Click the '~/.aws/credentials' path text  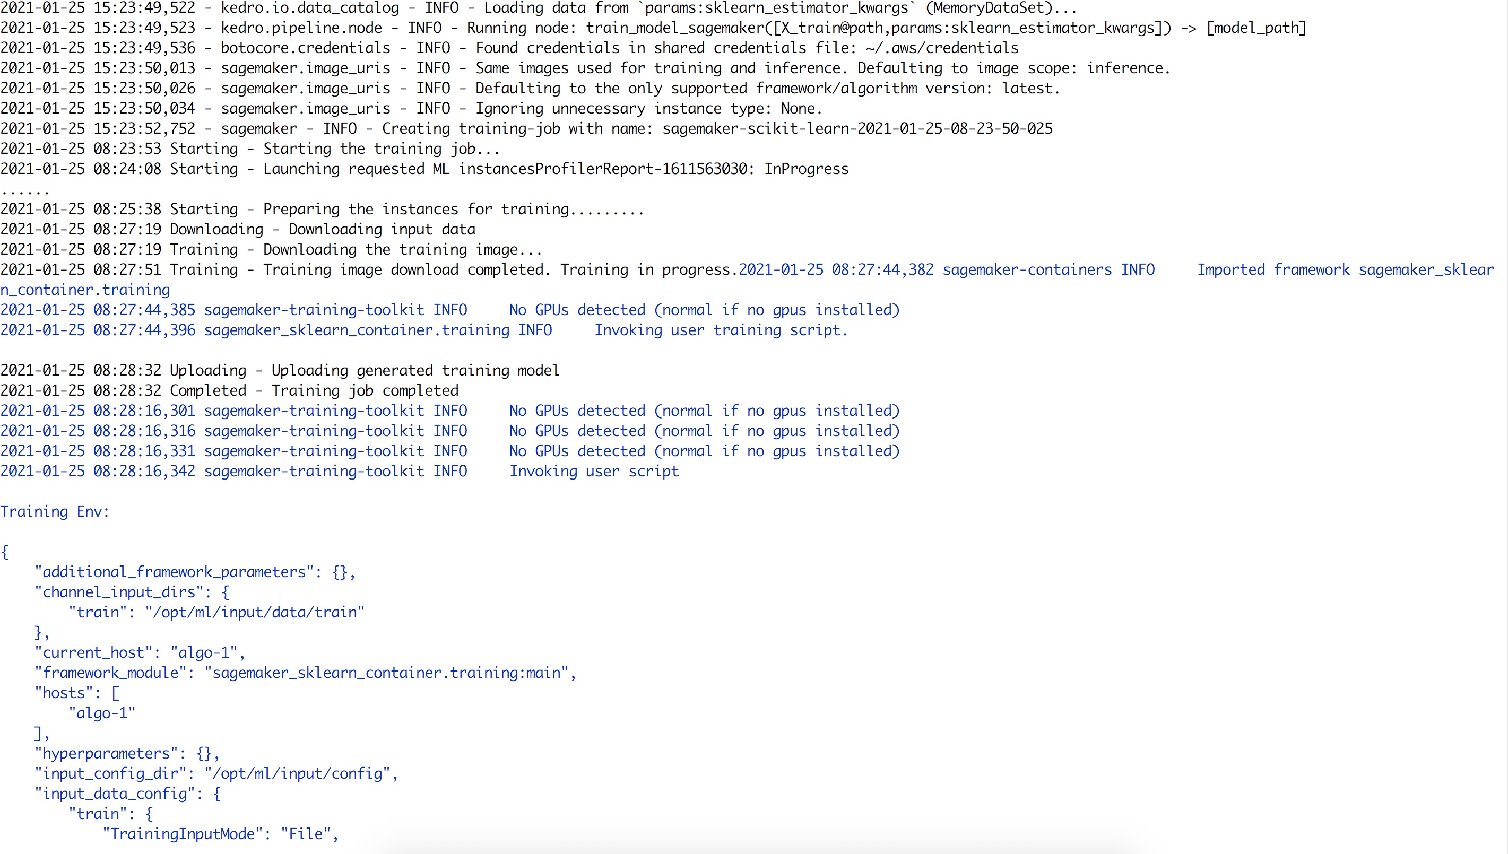[941, 48]
